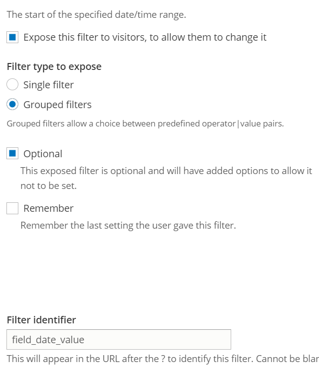Disable the Optional checkbox
Viewport: 319px width, 368px height.
pos(12,154)
